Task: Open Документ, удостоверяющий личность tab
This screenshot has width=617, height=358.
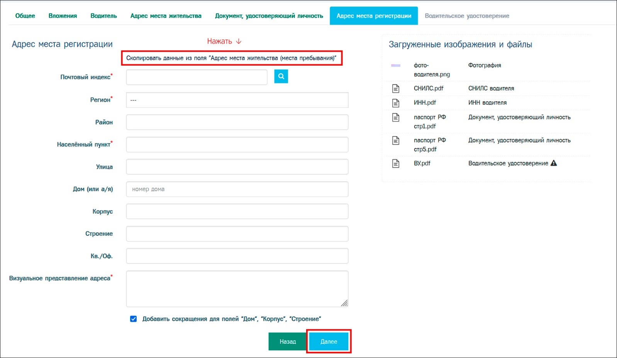Action: coord(269,16)
